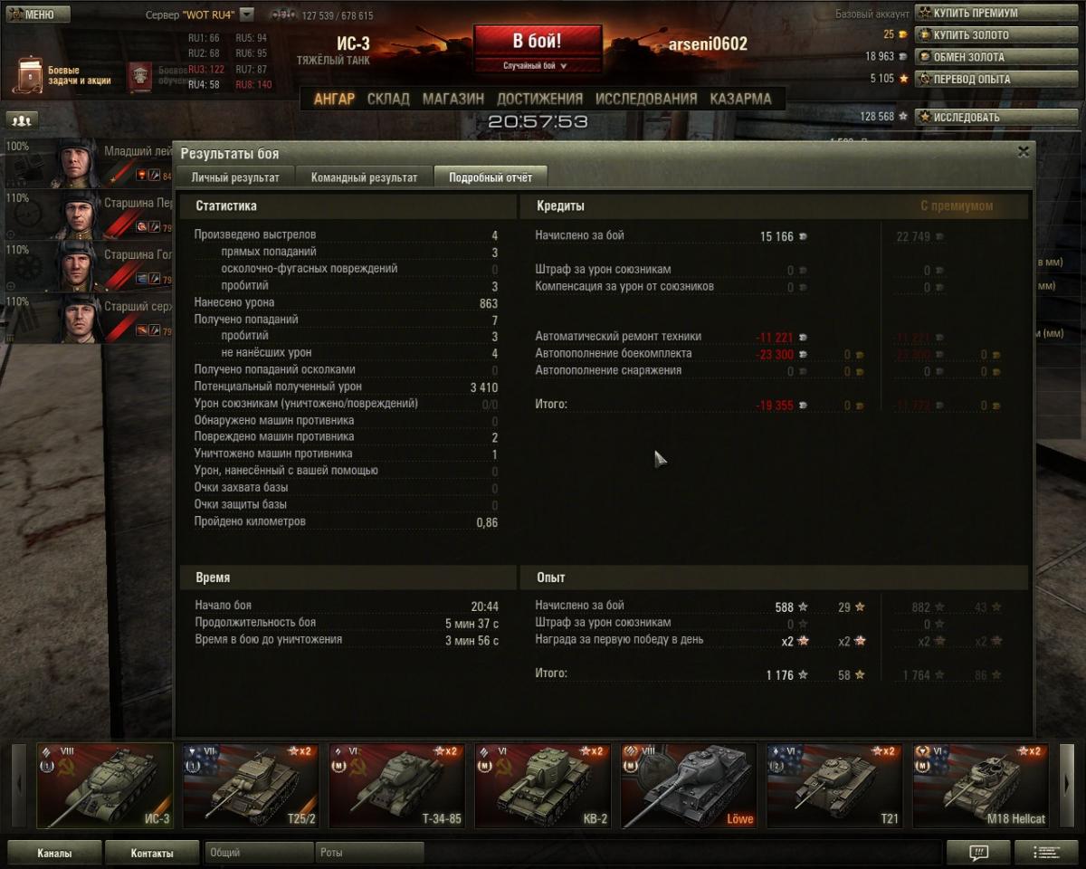Select the T21 tank in carousel
The width and height of the screenshot is (1086, 869).
(x=834, y=786)
